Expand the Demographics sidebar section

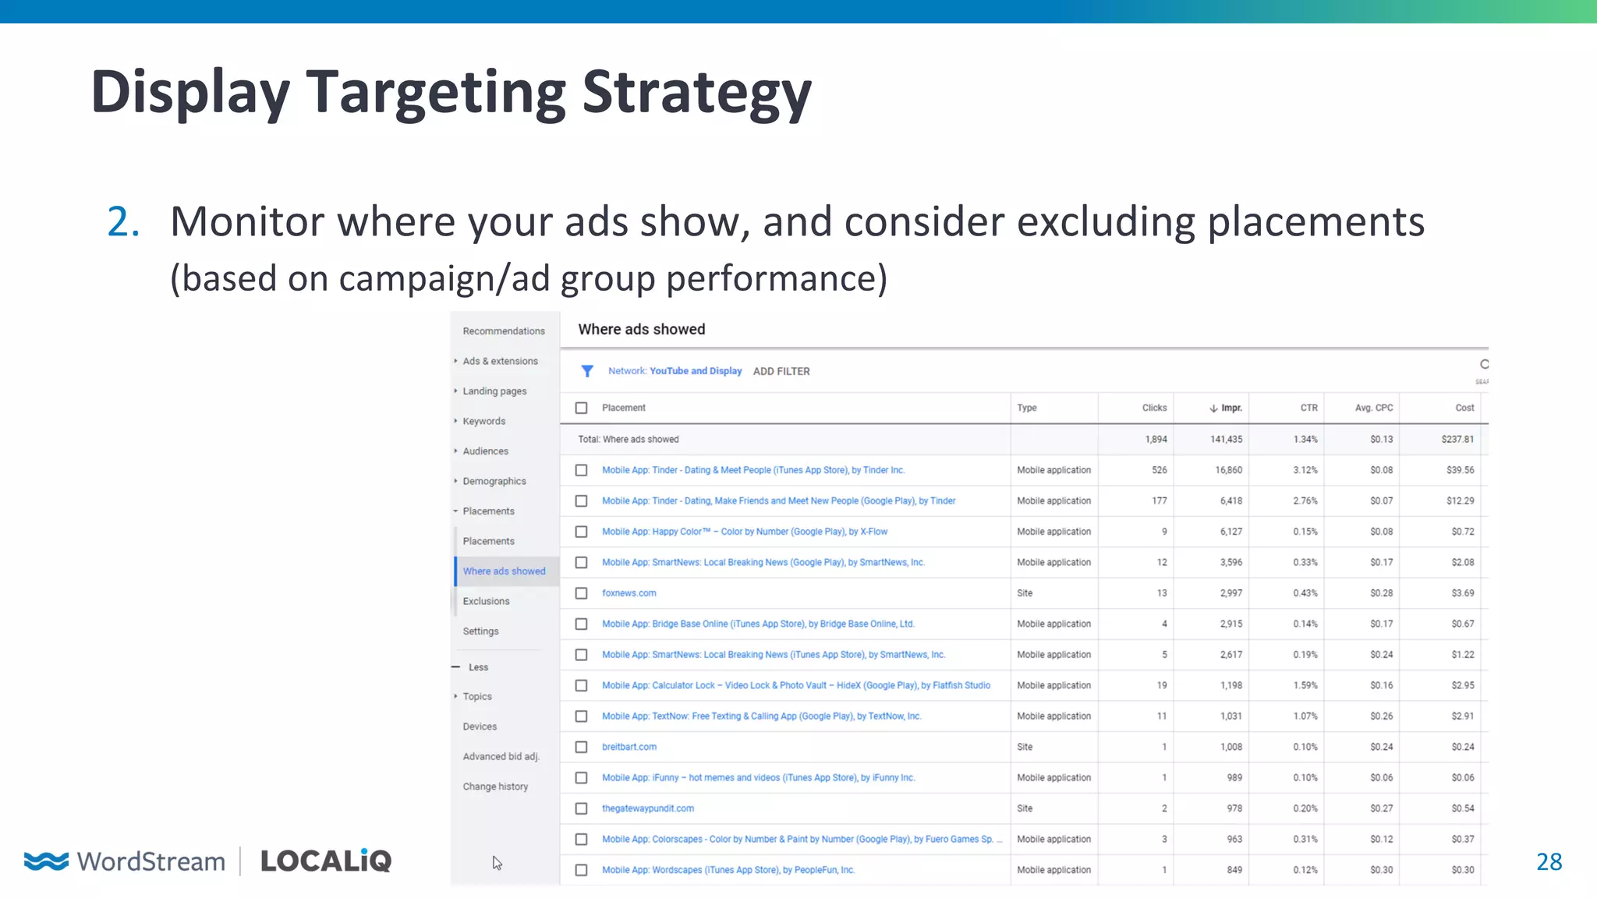[456, 481]
